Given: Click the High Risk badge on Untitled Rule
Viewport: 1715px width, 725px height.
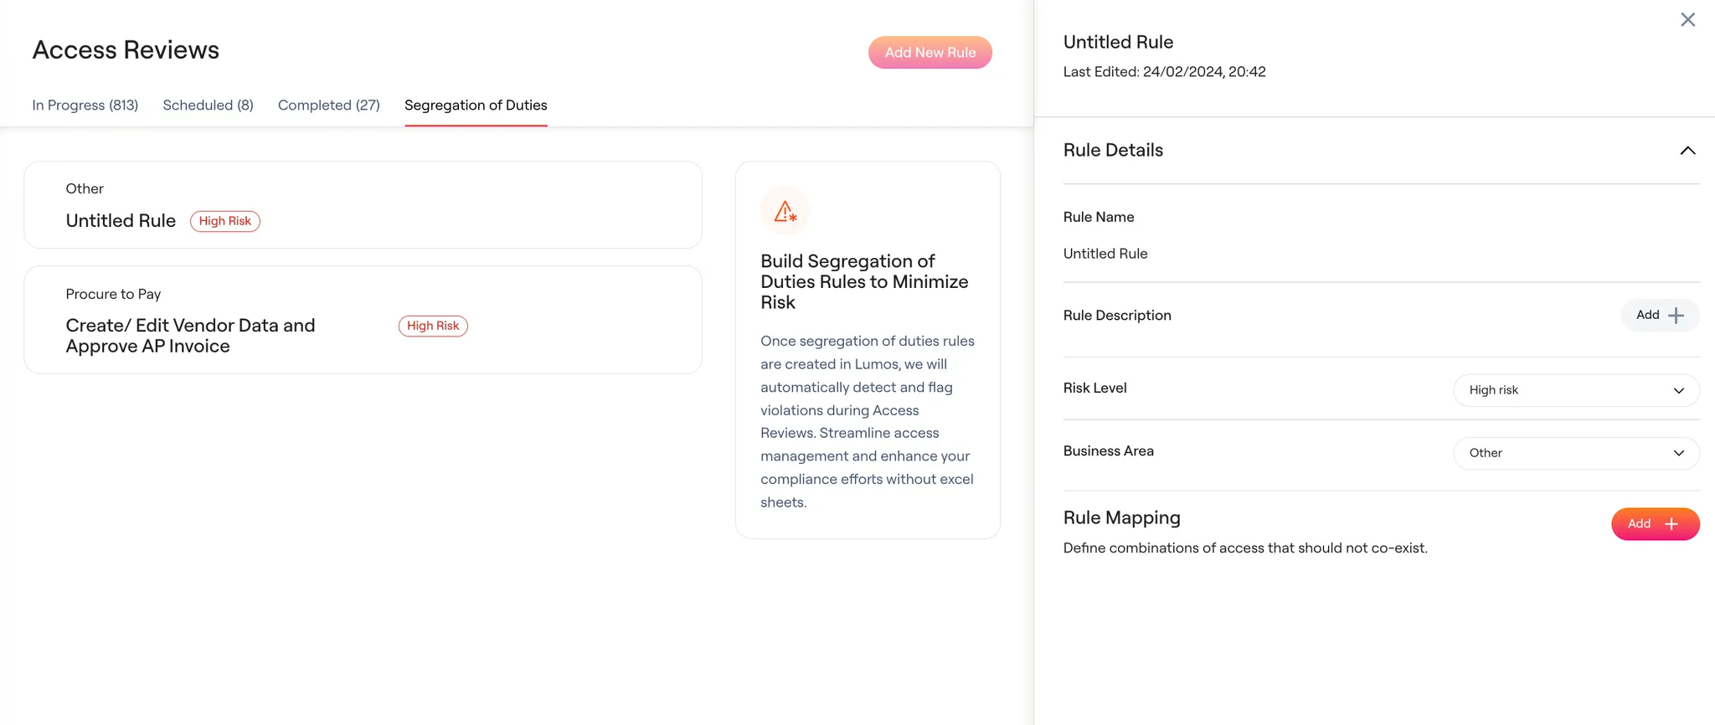Looking at the screenshot, I should pos(225,221).
